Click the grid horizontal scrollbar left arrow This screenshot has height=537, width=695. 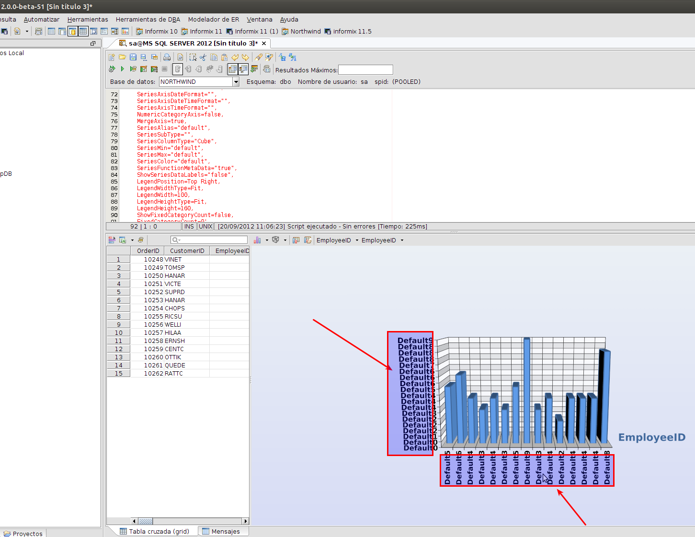134,521
